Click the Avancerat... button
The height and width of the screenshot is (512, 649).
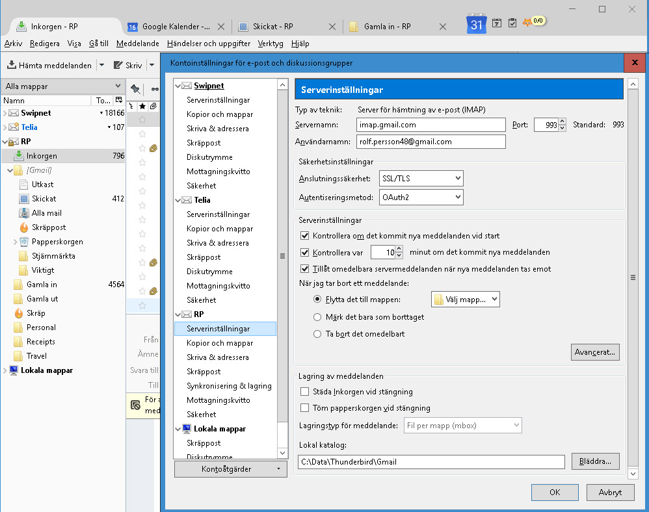(x=595, y=352)
